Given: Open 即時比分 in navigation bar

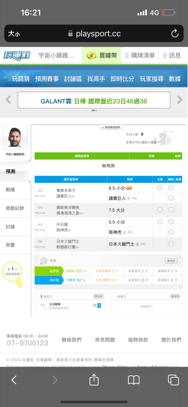Looking at the screenshot, I should pos(122,79).
